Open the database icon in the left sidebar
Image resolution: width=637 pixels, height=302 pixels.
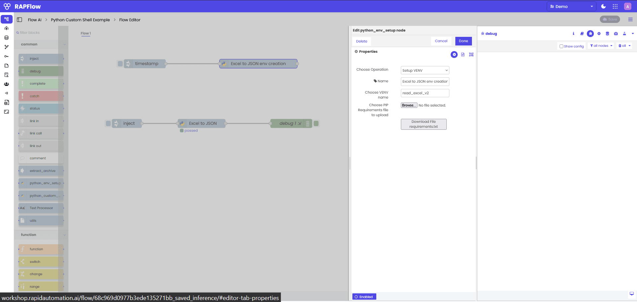tap(6, 38)
